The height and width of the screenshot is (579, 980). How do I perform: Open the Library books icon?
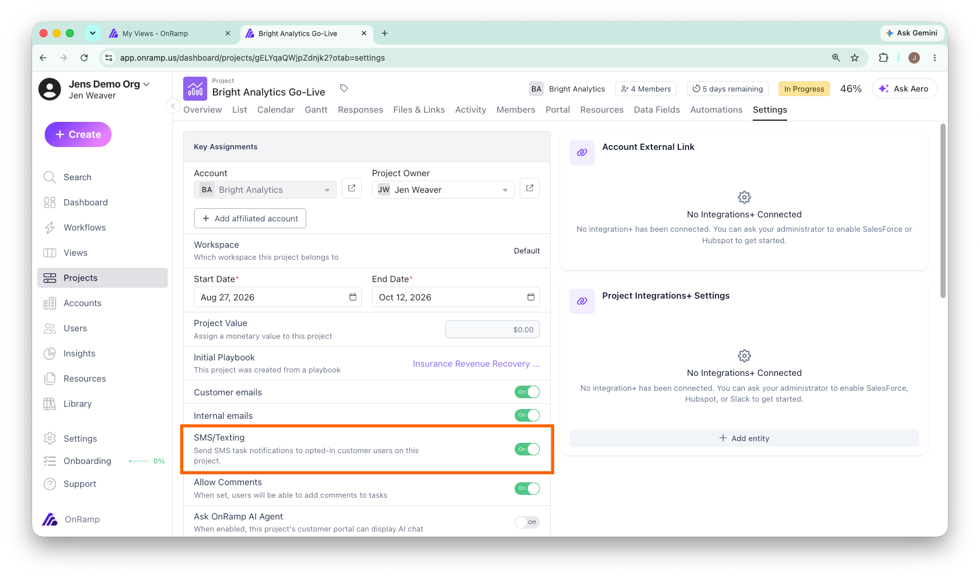(50, 404)
